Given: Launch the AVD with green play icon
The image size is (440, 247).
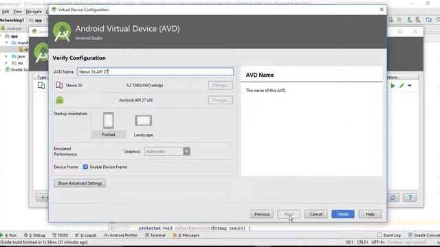Looking at the screenshot, I should point(393,86).
